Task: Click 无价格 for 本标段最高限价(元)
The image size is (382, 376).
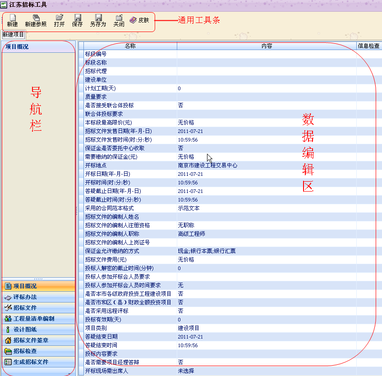Action: pos(267,123)
